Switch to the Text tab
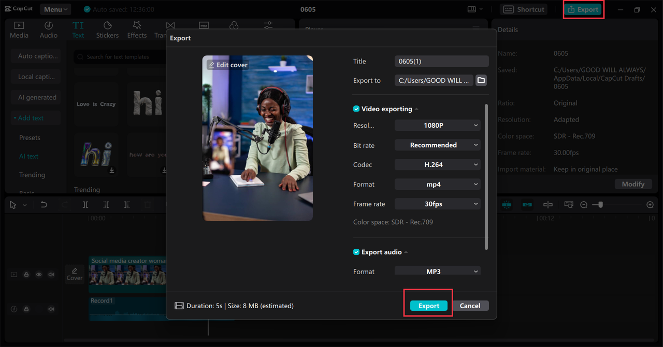The width and height of the screenshot is (663, 347). 78,30
